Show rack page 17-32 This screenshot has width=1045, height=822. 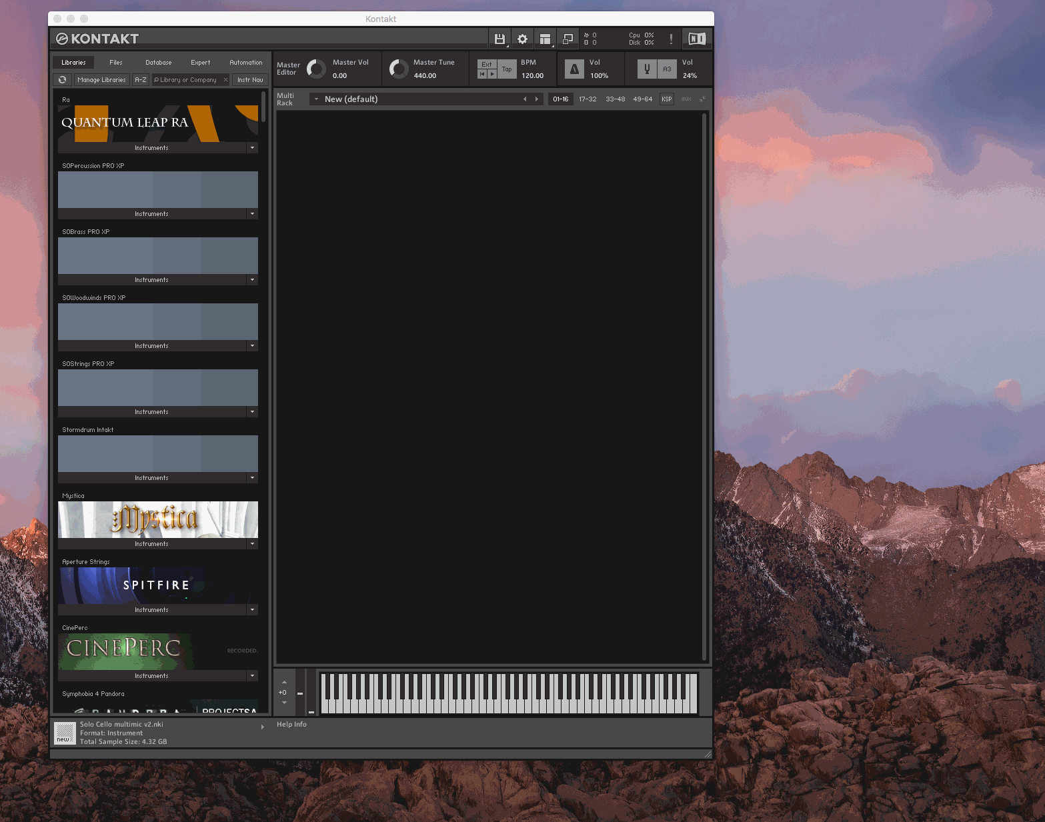pyautogui.click(x=588, y=99)
